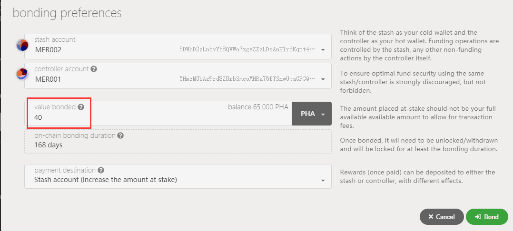Click the MER002 stash address text
The height and width of the screenshot is (231, 513).
(x=247, y=49)
